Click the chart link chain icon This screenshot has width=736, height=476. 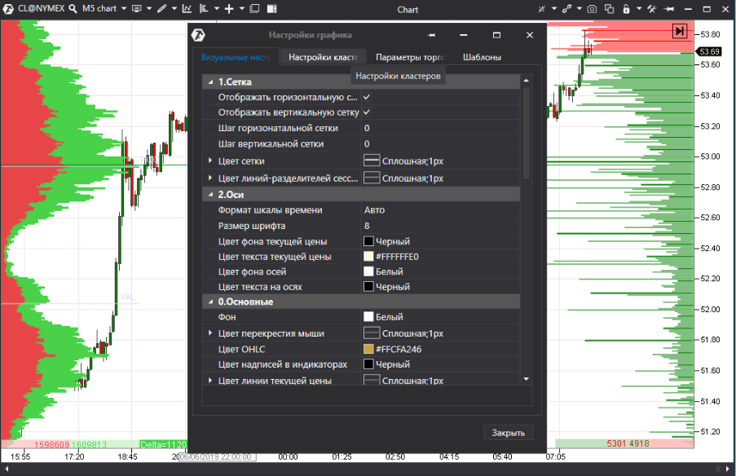click(x=565, y=9)
